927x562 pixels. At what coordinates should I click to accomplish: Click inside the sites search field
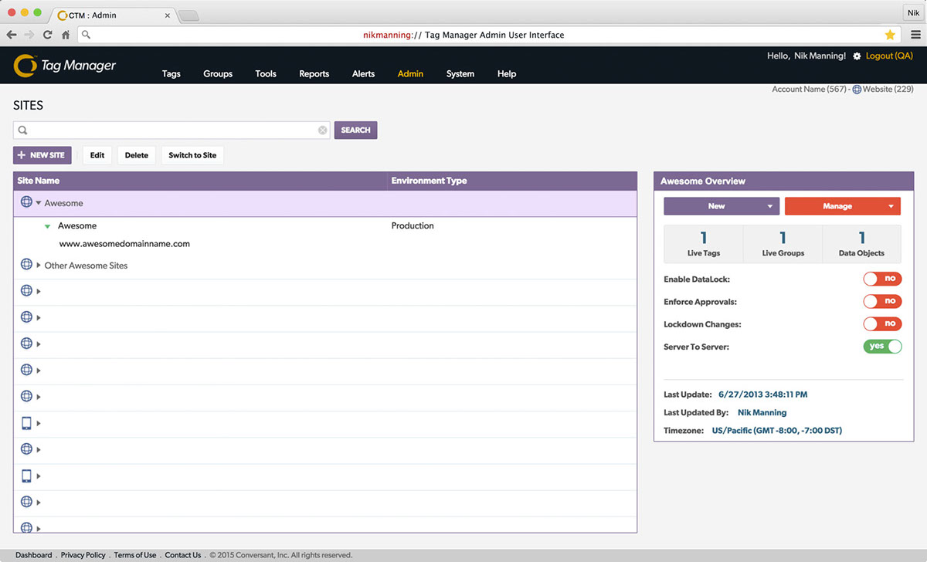click(170, 130)
